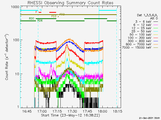Click the dashed cyan vertical line near 18:14
The height and width of the screenshot is (120, 161).
[x=117, y=57]
